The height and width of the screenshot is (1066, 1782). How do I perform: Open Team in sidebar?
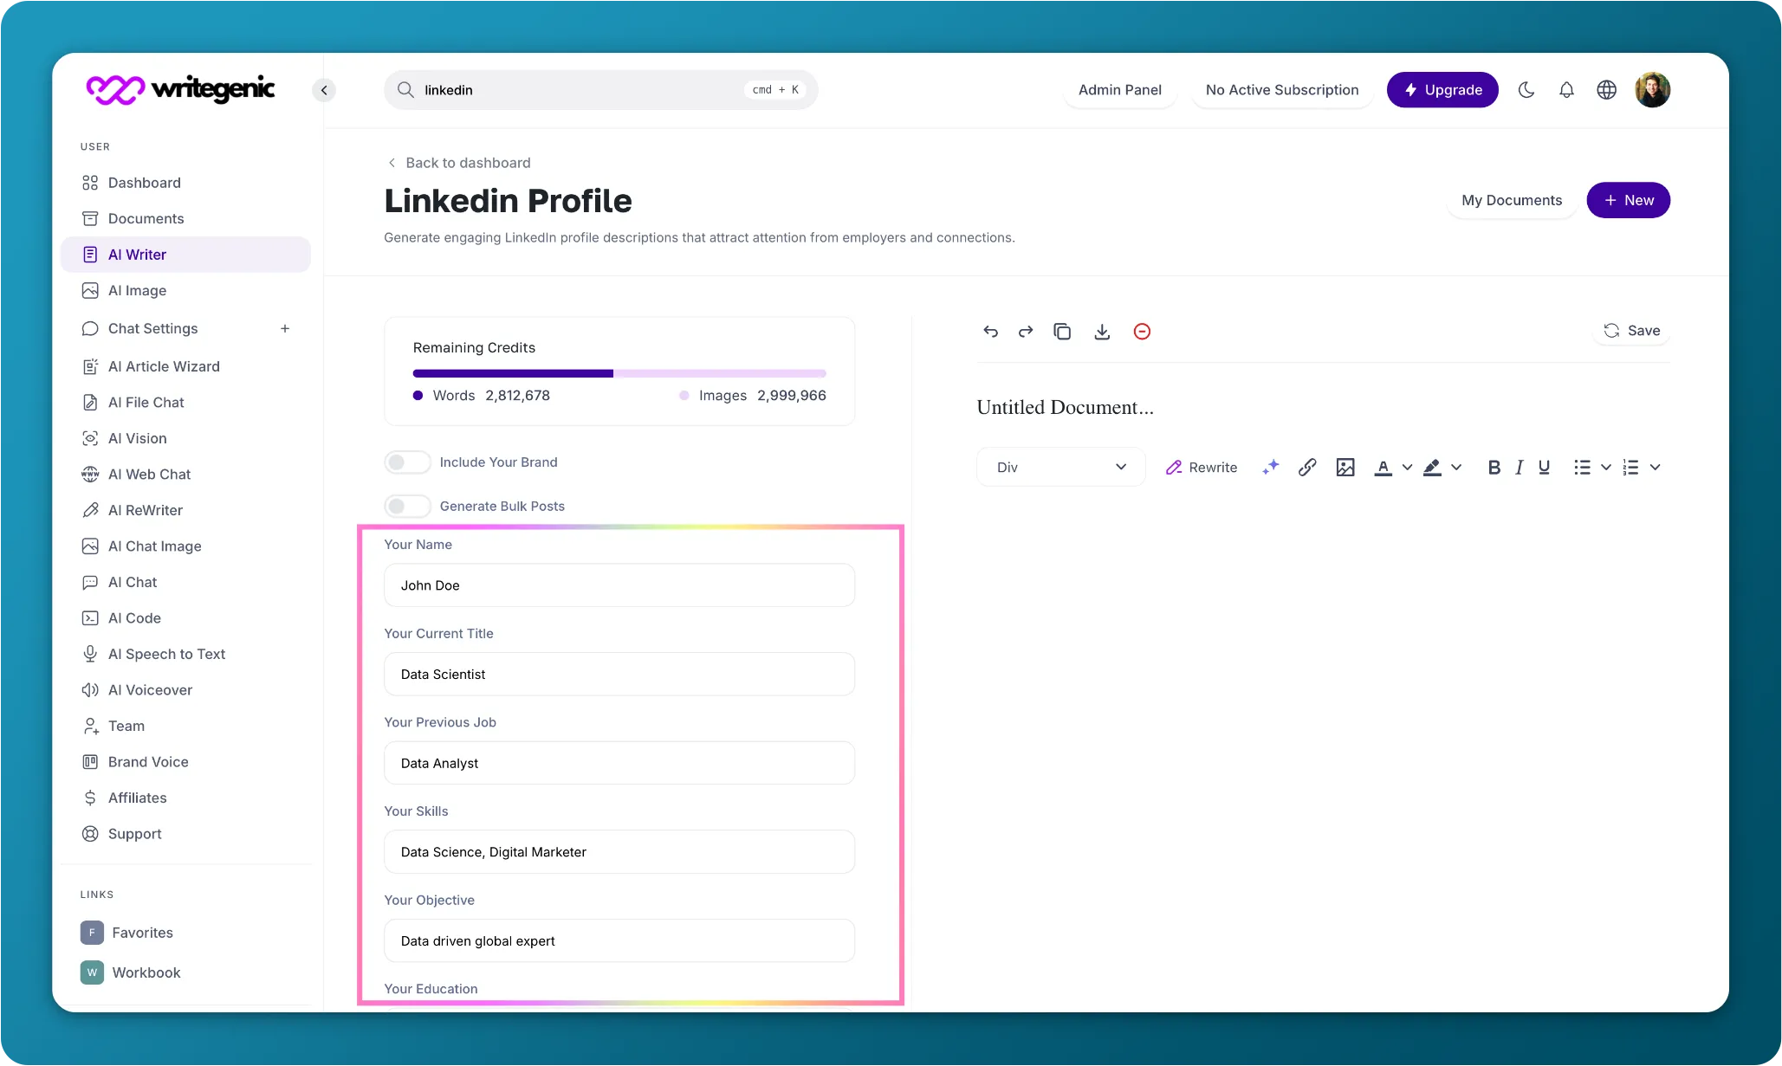tap(185, 727)
